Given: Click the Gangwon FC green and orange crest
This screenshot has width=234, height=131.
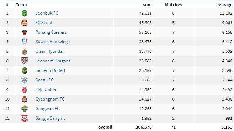Looking at the screenshot, I should [x=25, y=109].
